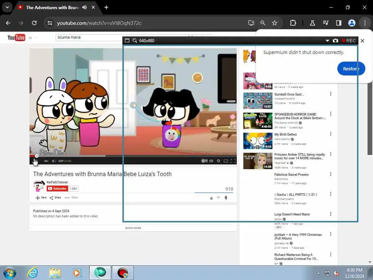
Task: Open File Explorer from the taskbar
Action: [55, 273]
